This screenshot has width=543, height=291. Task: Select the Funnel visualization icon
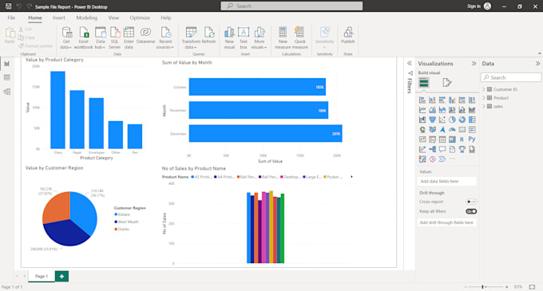pyautogui.click(x=432, y=120)
